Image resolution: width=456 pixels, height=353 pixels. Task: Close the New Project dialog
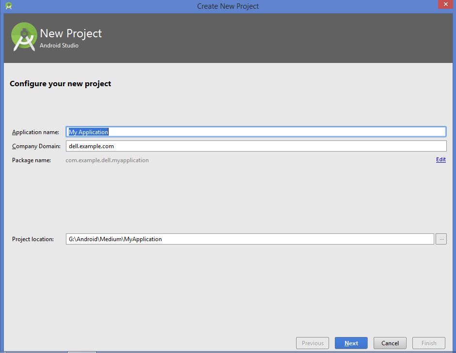tap(445, 4)
